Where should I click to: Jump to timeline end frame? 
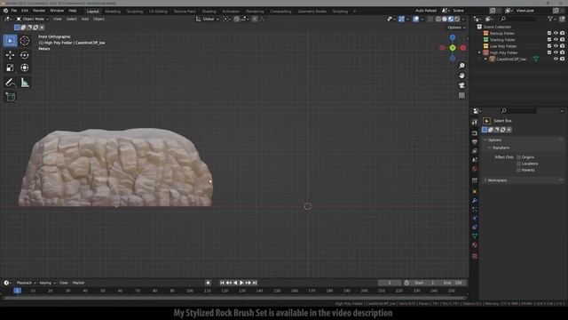coord(255,283)
